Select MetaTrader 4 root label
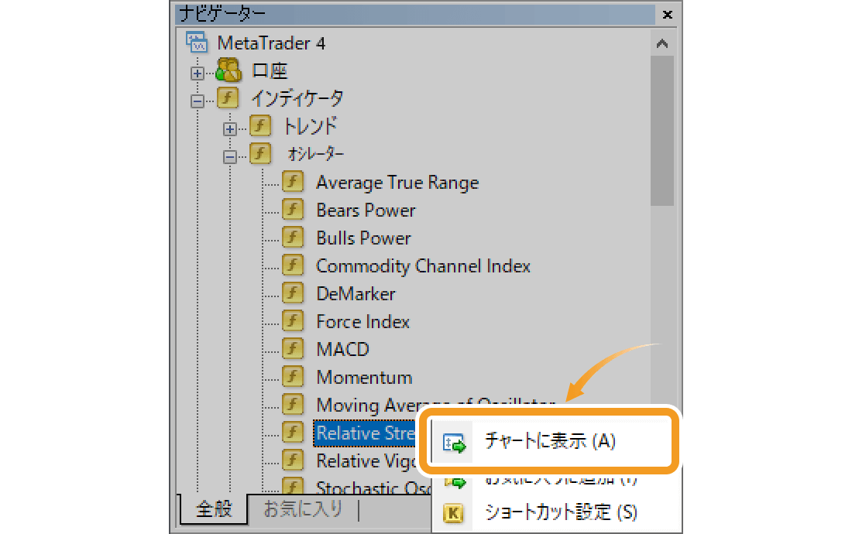 click(271, 43)
